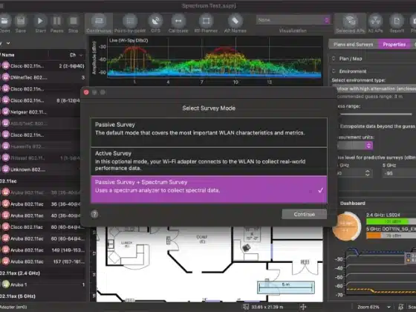This screenshot has width=416, height=312.
Task: Click the 802.11ac group header
Action: coord(8,181)
